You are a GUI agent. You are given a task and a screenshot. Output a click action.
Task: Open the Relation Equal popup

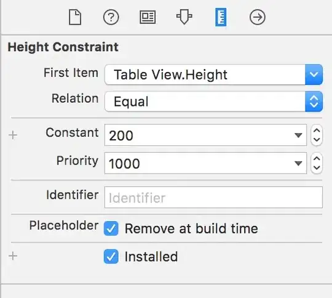(x=213, y=102)
